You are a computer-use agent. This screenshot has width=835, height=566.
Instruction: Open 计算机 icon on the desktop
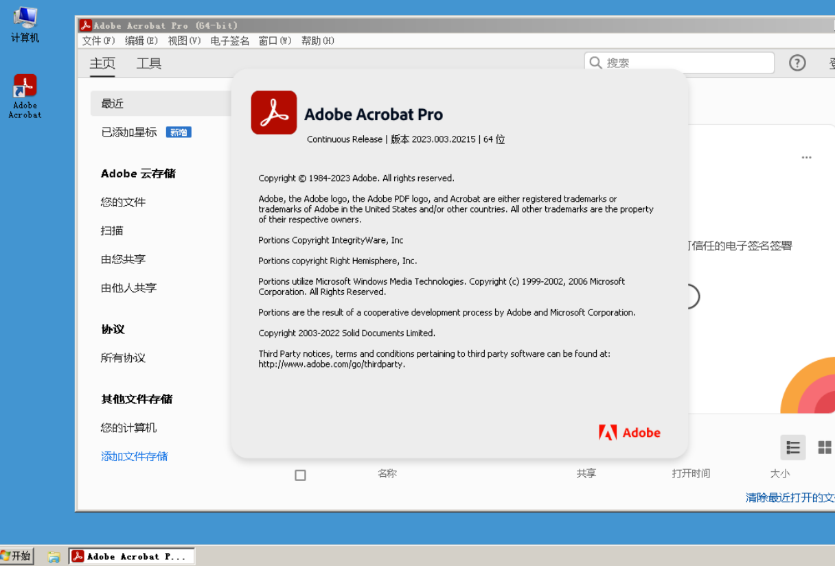click(24, 21)
